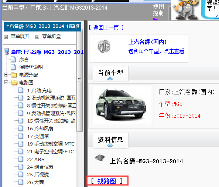
Task: Click the purple arrow under 视图控制
Action: click(x=156, y=19)
